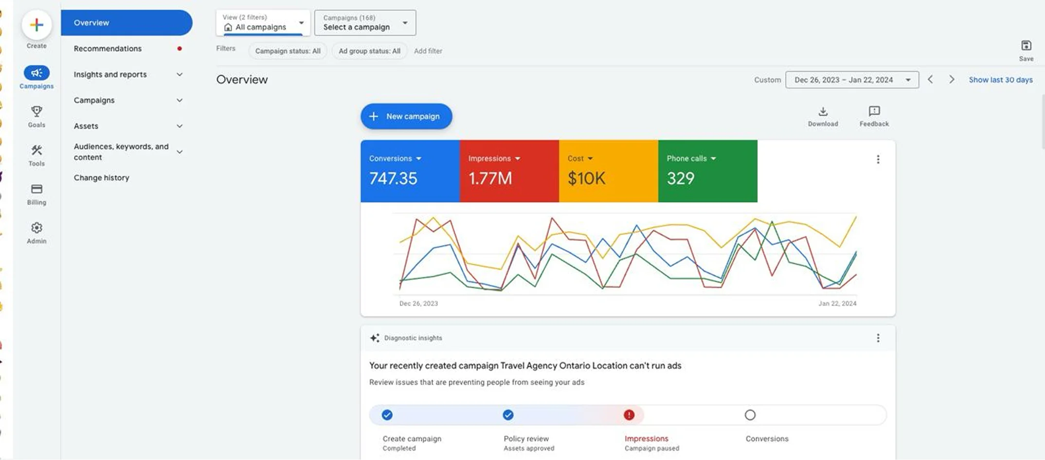Click the Policy review checkmark step
This screenshot has height=460, width=1045.
point(508,415)
